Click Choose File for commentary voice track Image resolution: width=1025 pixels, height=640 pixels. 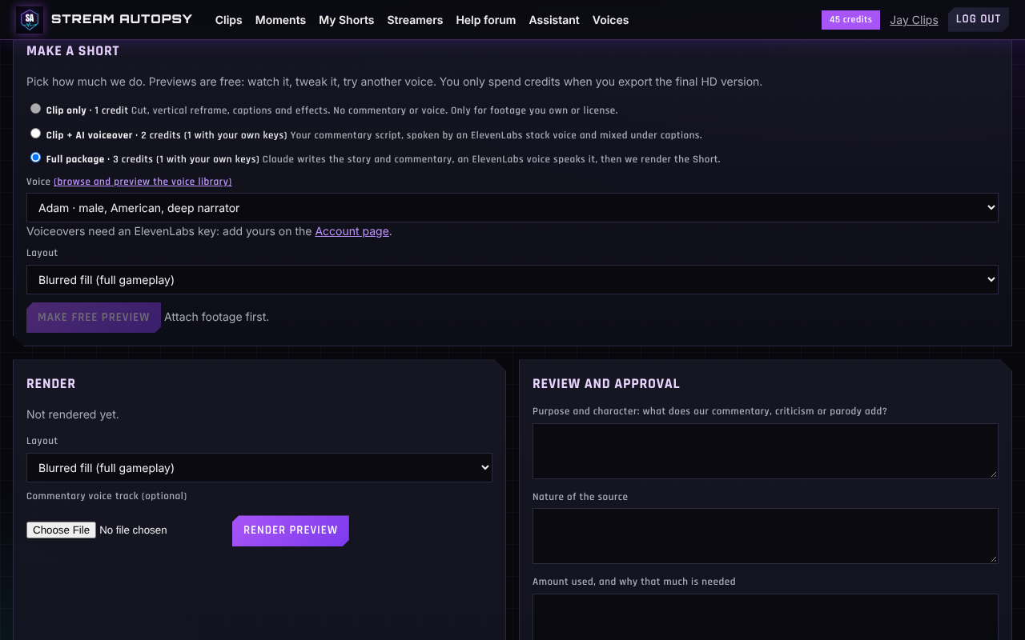[x=61, y=530]
